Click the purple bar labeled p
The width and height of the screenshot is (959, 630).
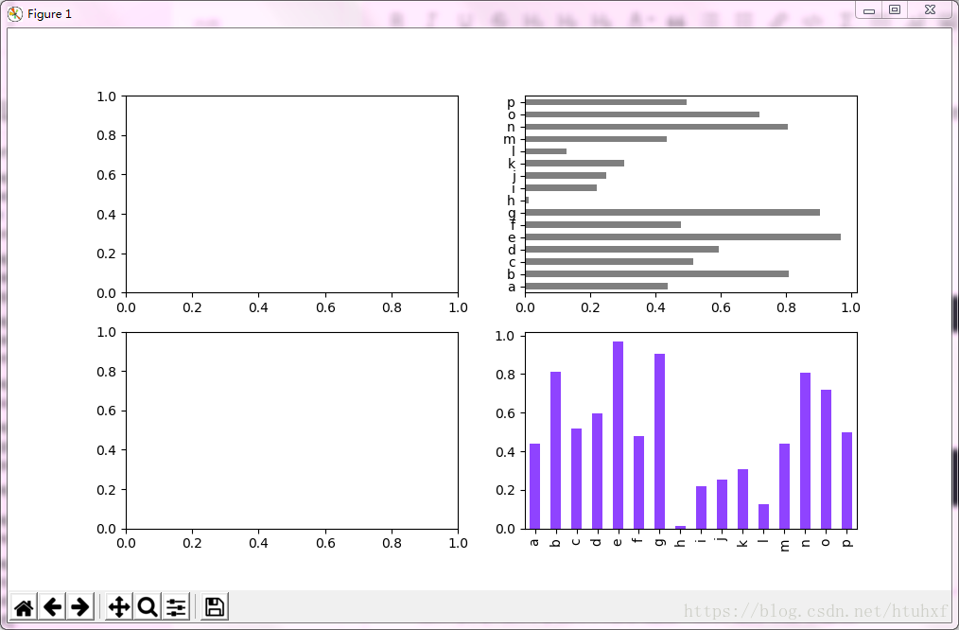point(846,481)
